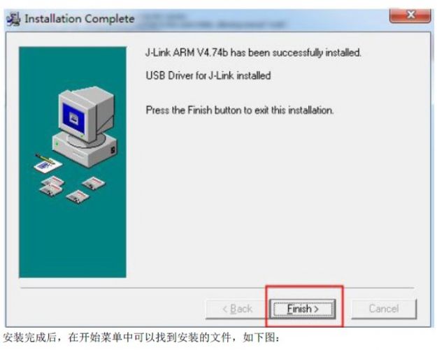Click the USB Driver for J-Link installed text
Image resolution: width=437 pixels, height=350 pixels.
(208, 75)
